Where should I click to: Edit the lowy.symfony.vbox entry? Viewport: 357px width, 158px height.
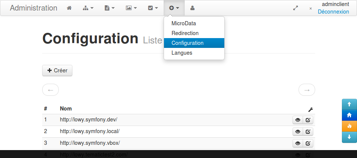[x=308, y=143]
